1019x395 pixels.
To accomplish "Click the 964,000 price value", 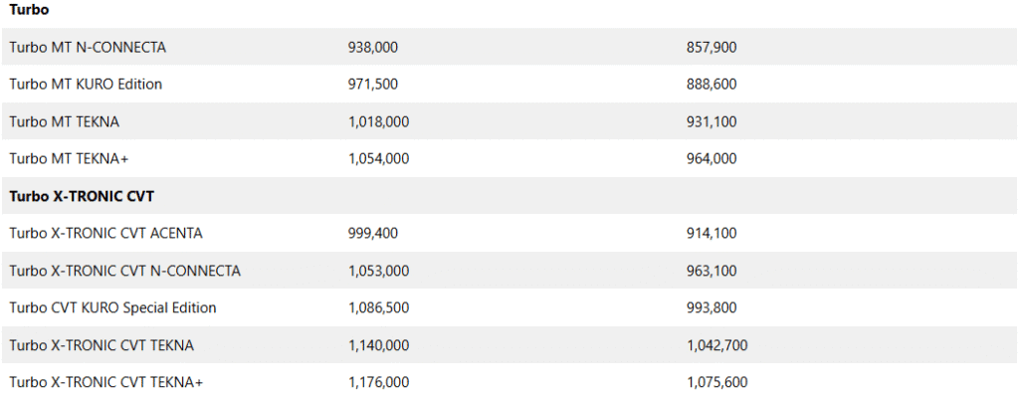I will (712, 158).
